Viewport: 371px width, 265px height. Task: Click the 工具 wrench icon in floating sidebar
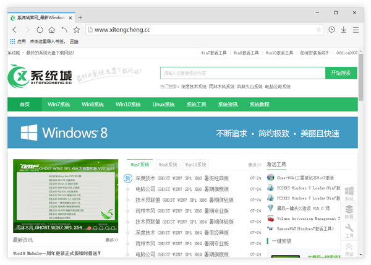(x=349, y=231)
